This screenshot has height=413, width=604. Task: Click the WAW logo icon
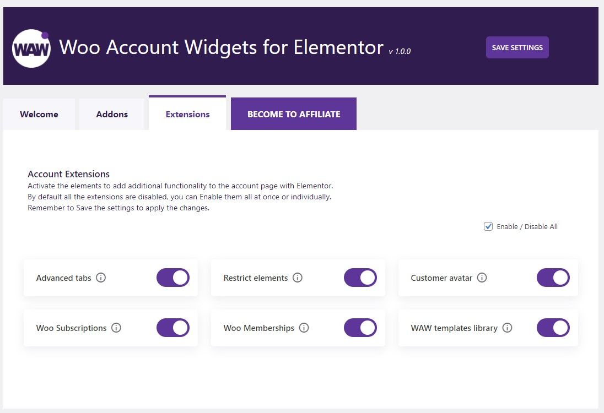point(31,48)
